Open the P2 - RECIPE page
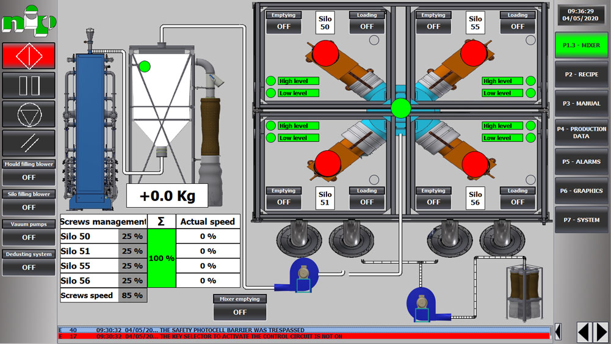This screenshot has height=344, width=611. pyautogui.click(x=580, y=75)
